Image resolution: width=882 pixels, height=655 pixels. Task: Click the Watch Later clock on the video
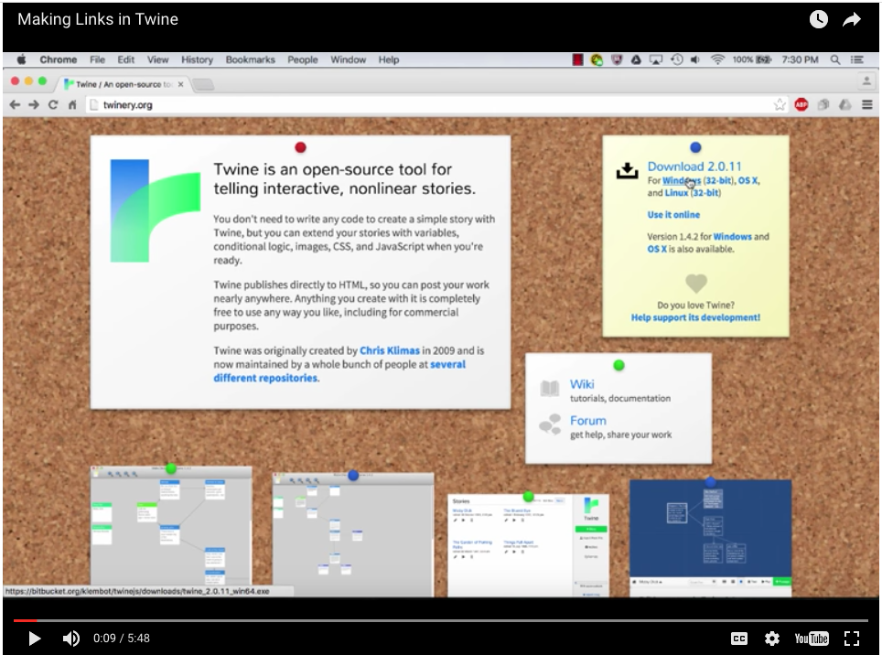point(818,17)
